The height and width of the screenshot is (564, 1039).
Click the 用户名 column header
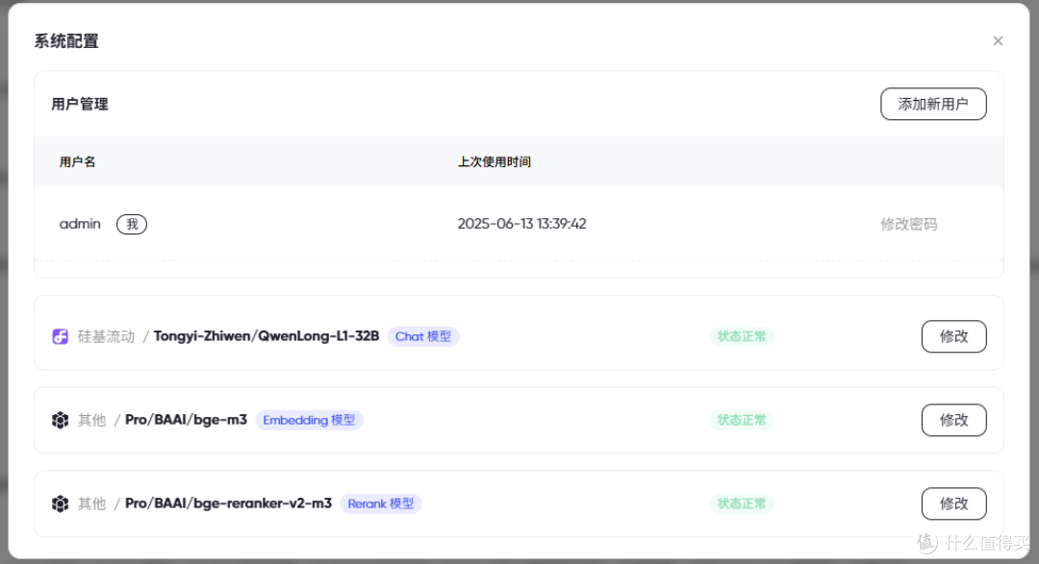pyautogui.click(x=78, y=162)
